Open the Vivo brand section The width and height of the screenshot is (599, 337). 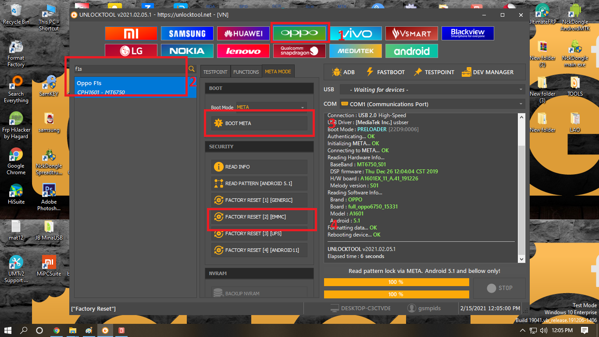click(356, 33)
